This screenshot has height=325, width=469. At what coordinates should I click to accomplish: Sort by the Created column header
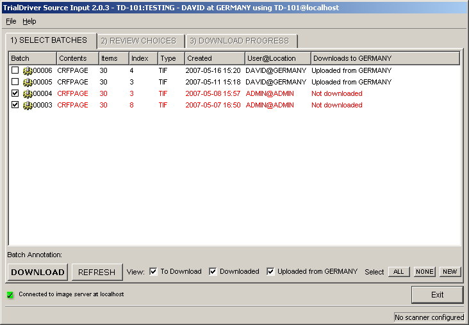coord(214,58)
